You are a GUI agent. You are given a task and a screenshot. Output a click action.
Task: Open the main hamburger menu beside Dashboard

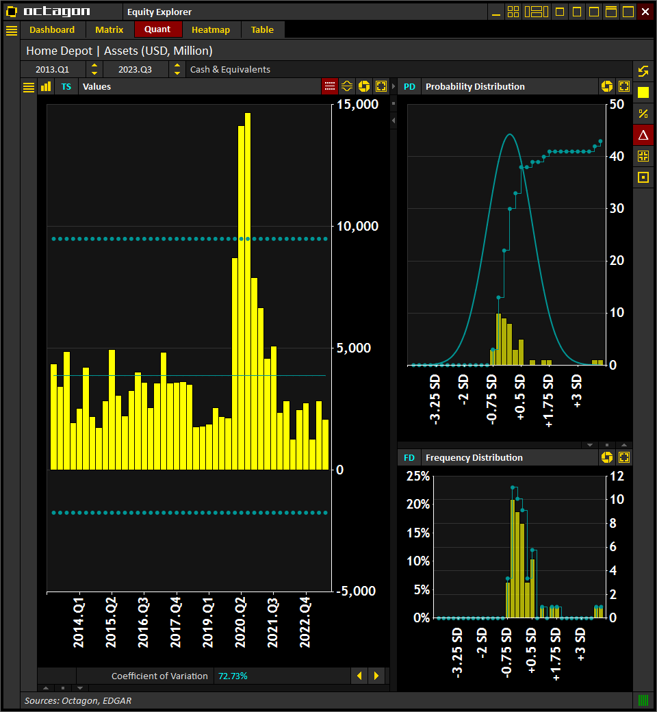(x=12, y=30)
